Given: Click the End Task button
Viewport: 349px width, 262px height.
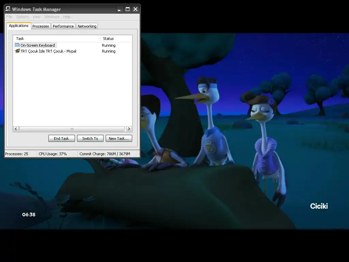Looking at the screenshot, I should pos(61,139).
